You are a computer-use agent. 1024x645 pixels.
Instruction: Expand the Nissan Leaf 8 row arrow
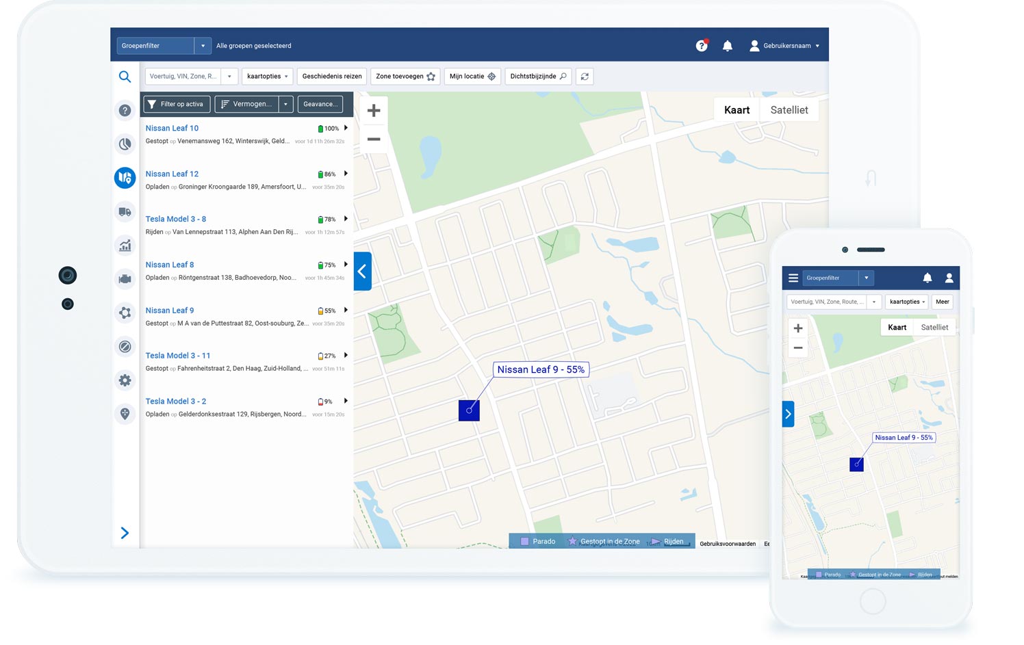tap(346, 265)
